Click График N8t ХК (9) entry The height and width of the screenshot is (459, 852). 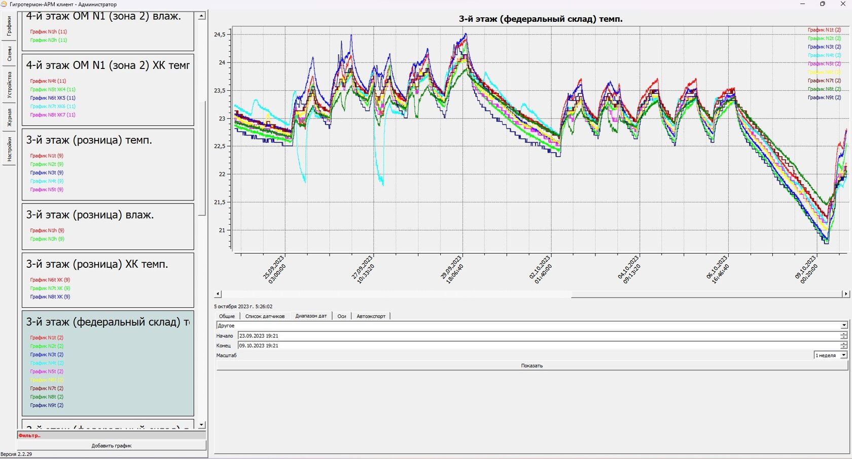50,297
